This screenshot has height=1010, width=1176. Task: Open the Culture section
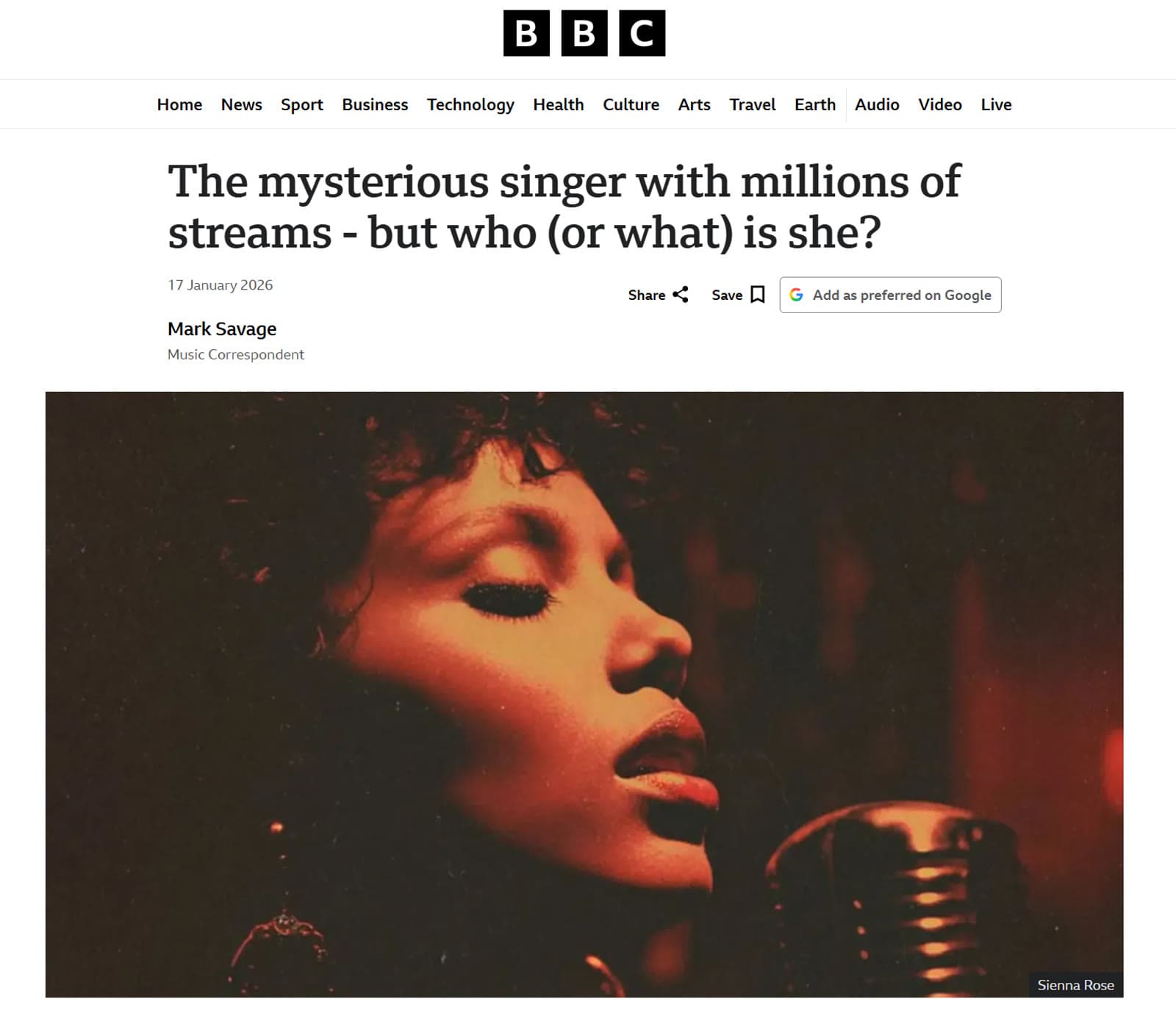click(x=631, y=104)
